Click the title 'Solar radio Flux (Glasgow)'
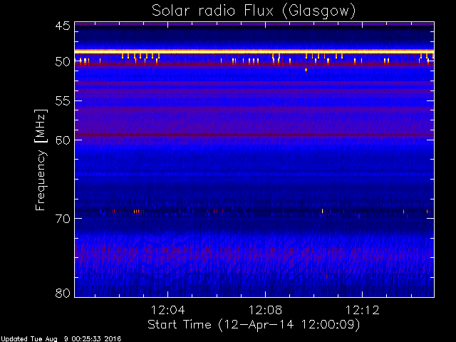 pos(254,11)
